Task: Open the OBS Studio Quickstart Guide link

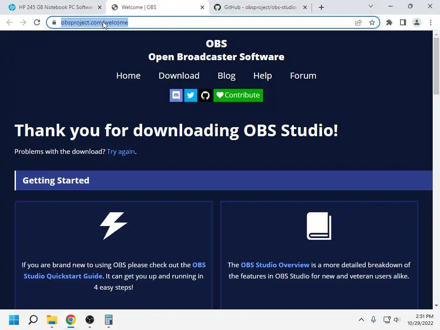Action: tap(114, 271)
